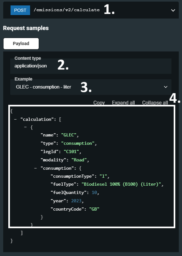Image resolution: width=182 pixels, height=256 pixels.
Task: Click the "Road" modality value
Action: coord(79,160)
